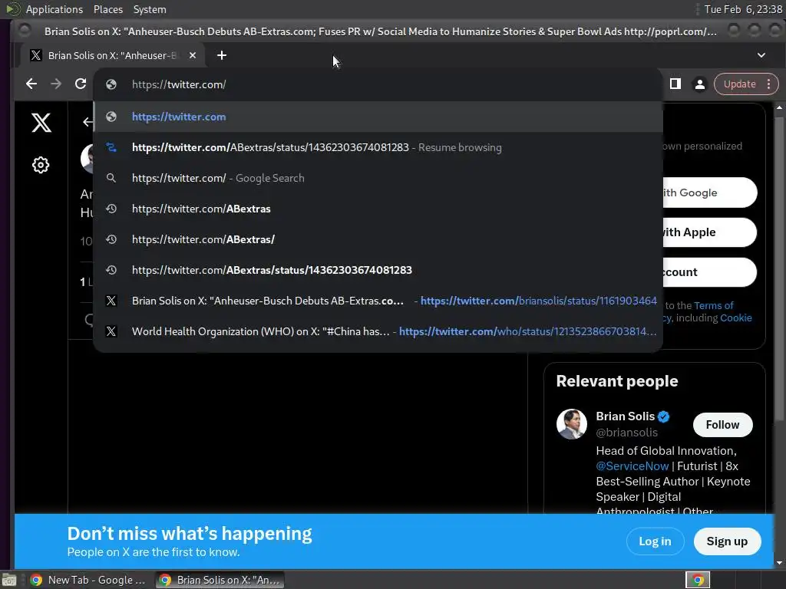Pick the https://twitter.com/ABextras/ history suggestion
The image size is (786, 589).
click(x=378, y=239)
